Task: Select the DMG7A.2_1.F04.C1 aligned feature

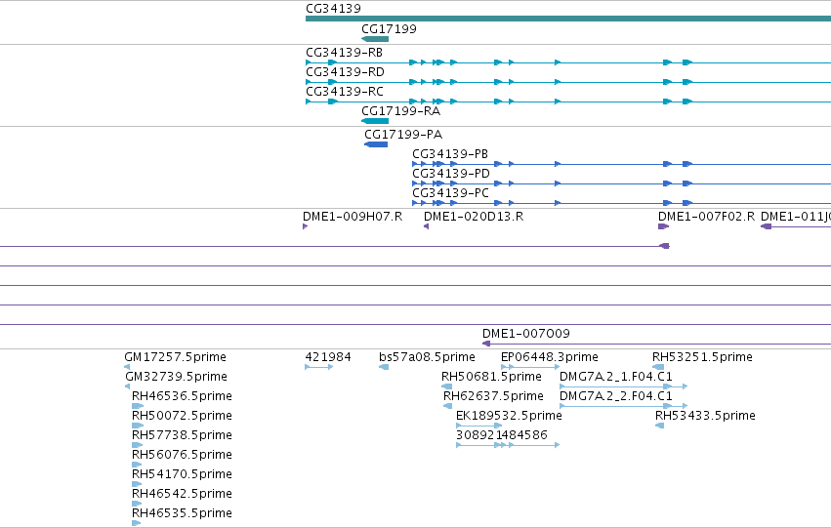Action: [624, 386]
